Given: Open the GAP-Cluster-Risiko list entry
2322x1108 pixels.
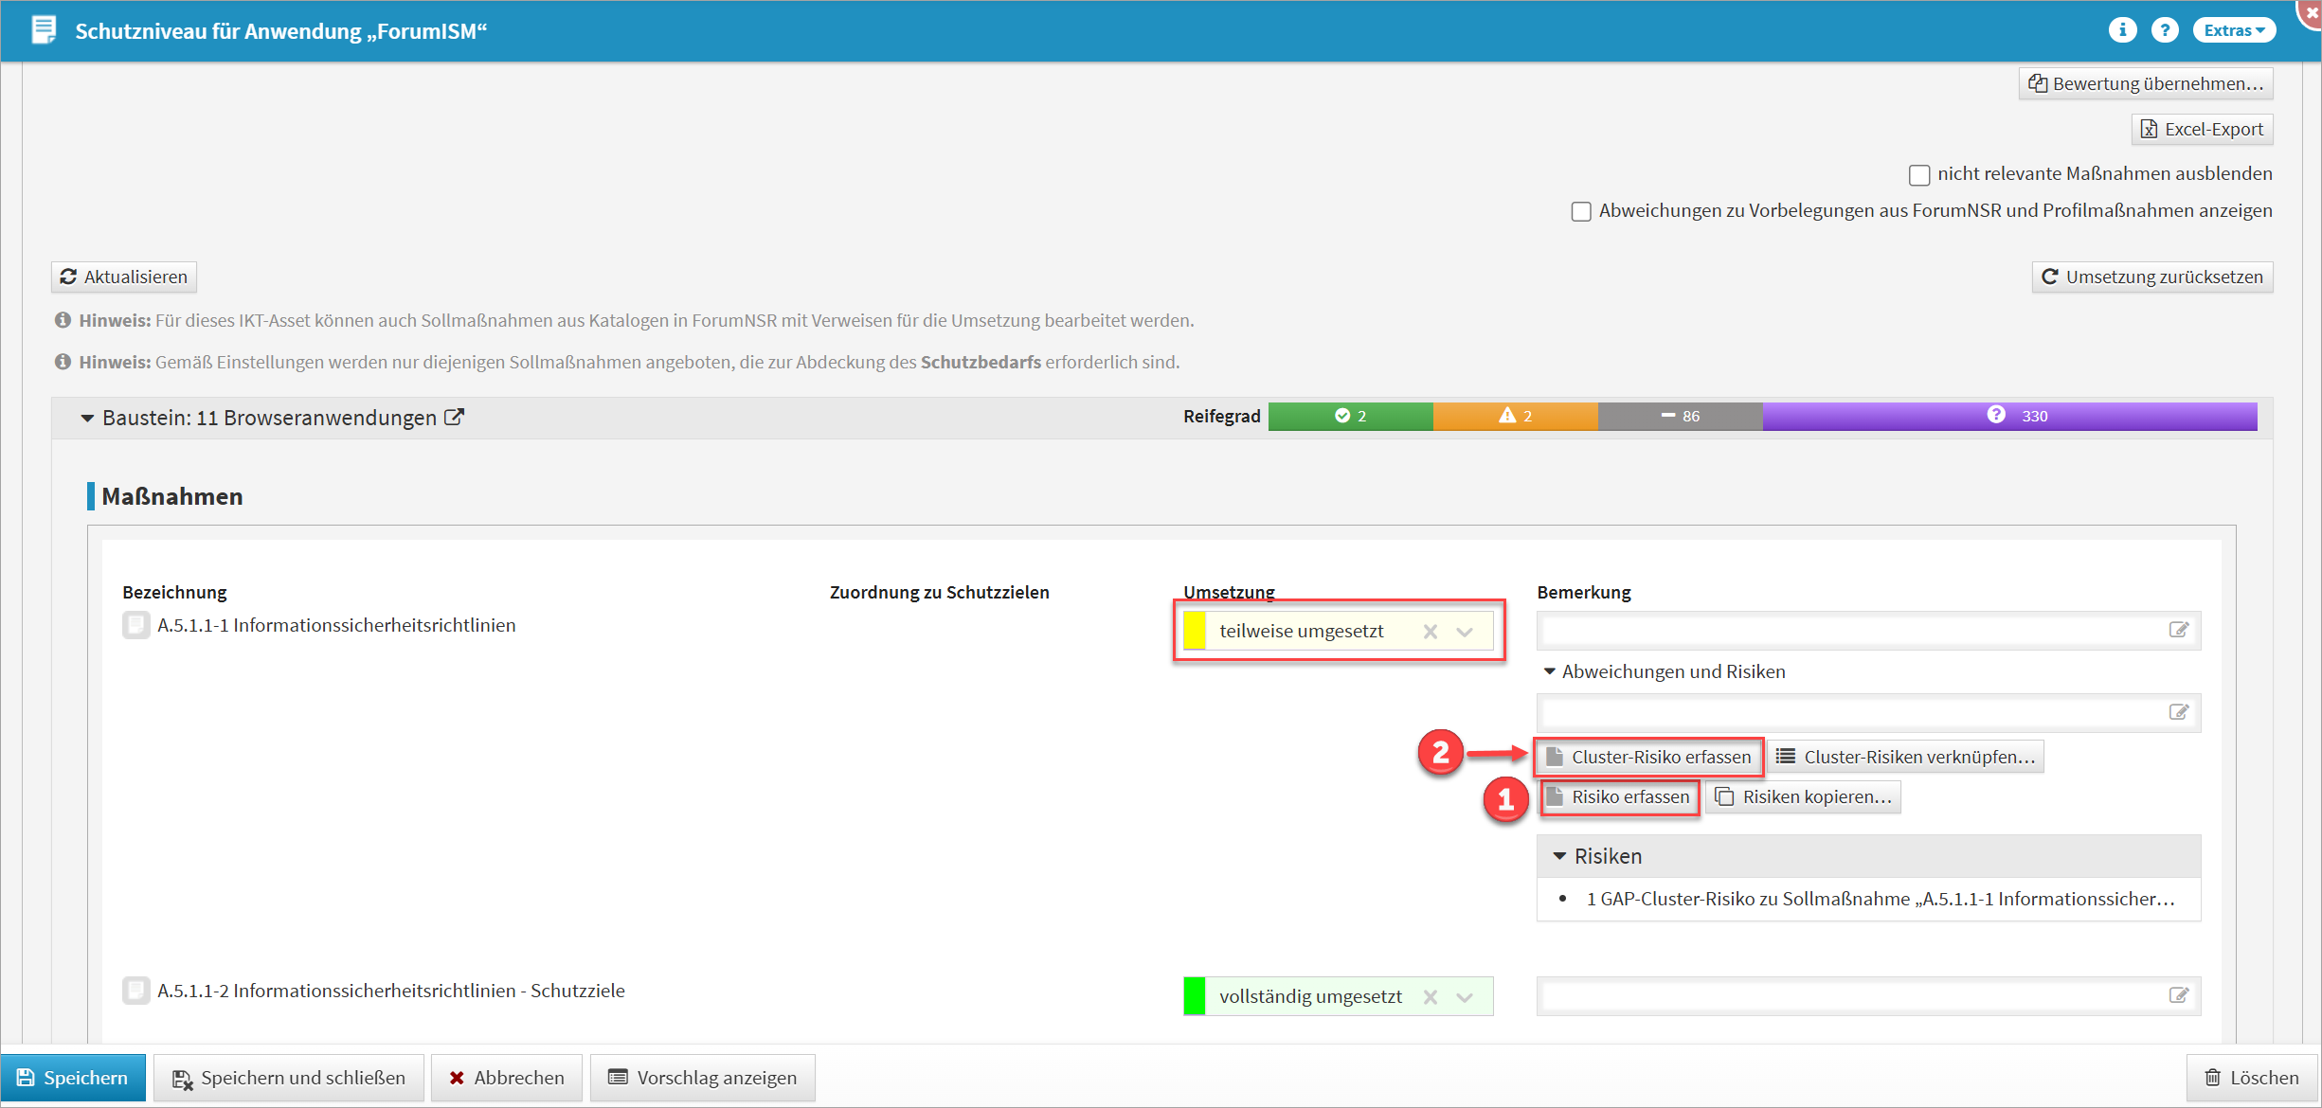Looking at the screenshot, I should point(1880,899).
